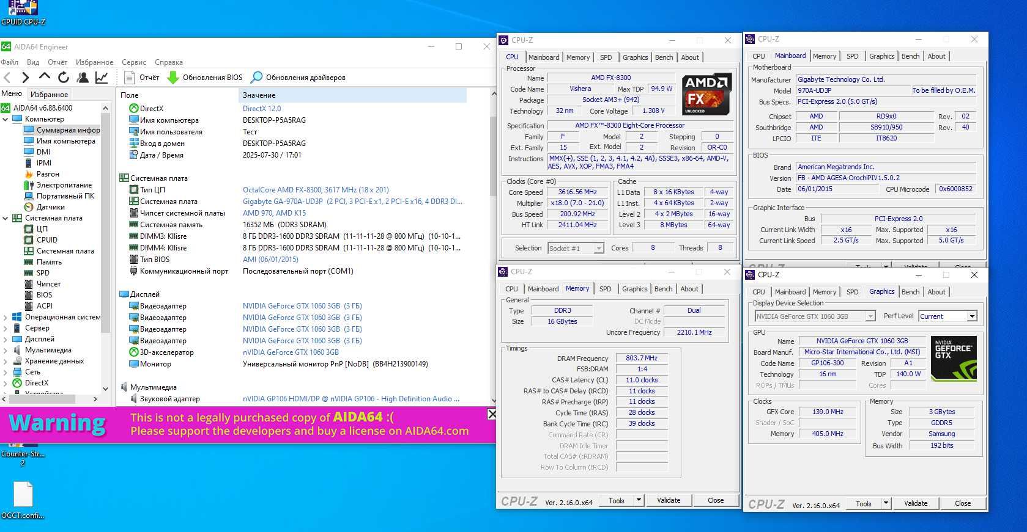1027x532 pixels.
Task: Open OCCT config file on desktop
Action: click(23, 500)
